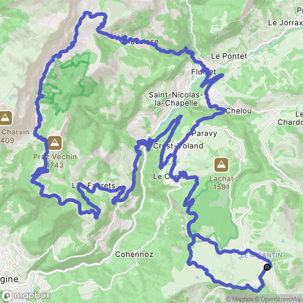Open the © Mapbox attribution link
Viewport: 303px width, 303px height.
coord(239,299)
